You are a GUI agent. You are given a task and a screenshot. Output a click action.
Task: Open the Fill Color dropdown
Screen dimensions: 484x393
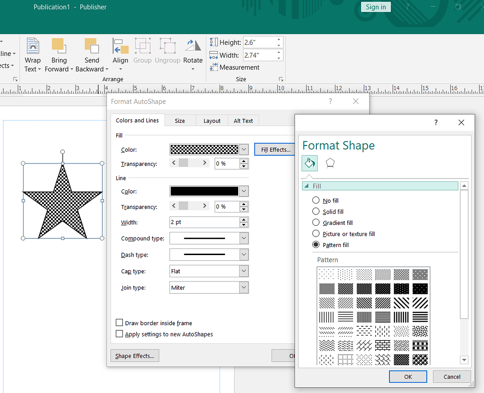point(244,149)
